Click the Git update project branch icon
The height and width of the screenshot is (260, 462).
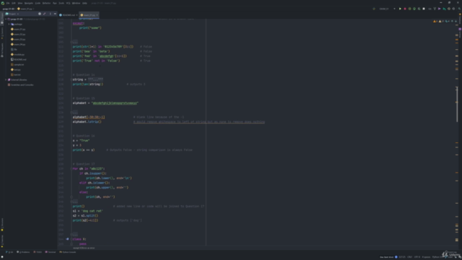click(x=435, y=9)
